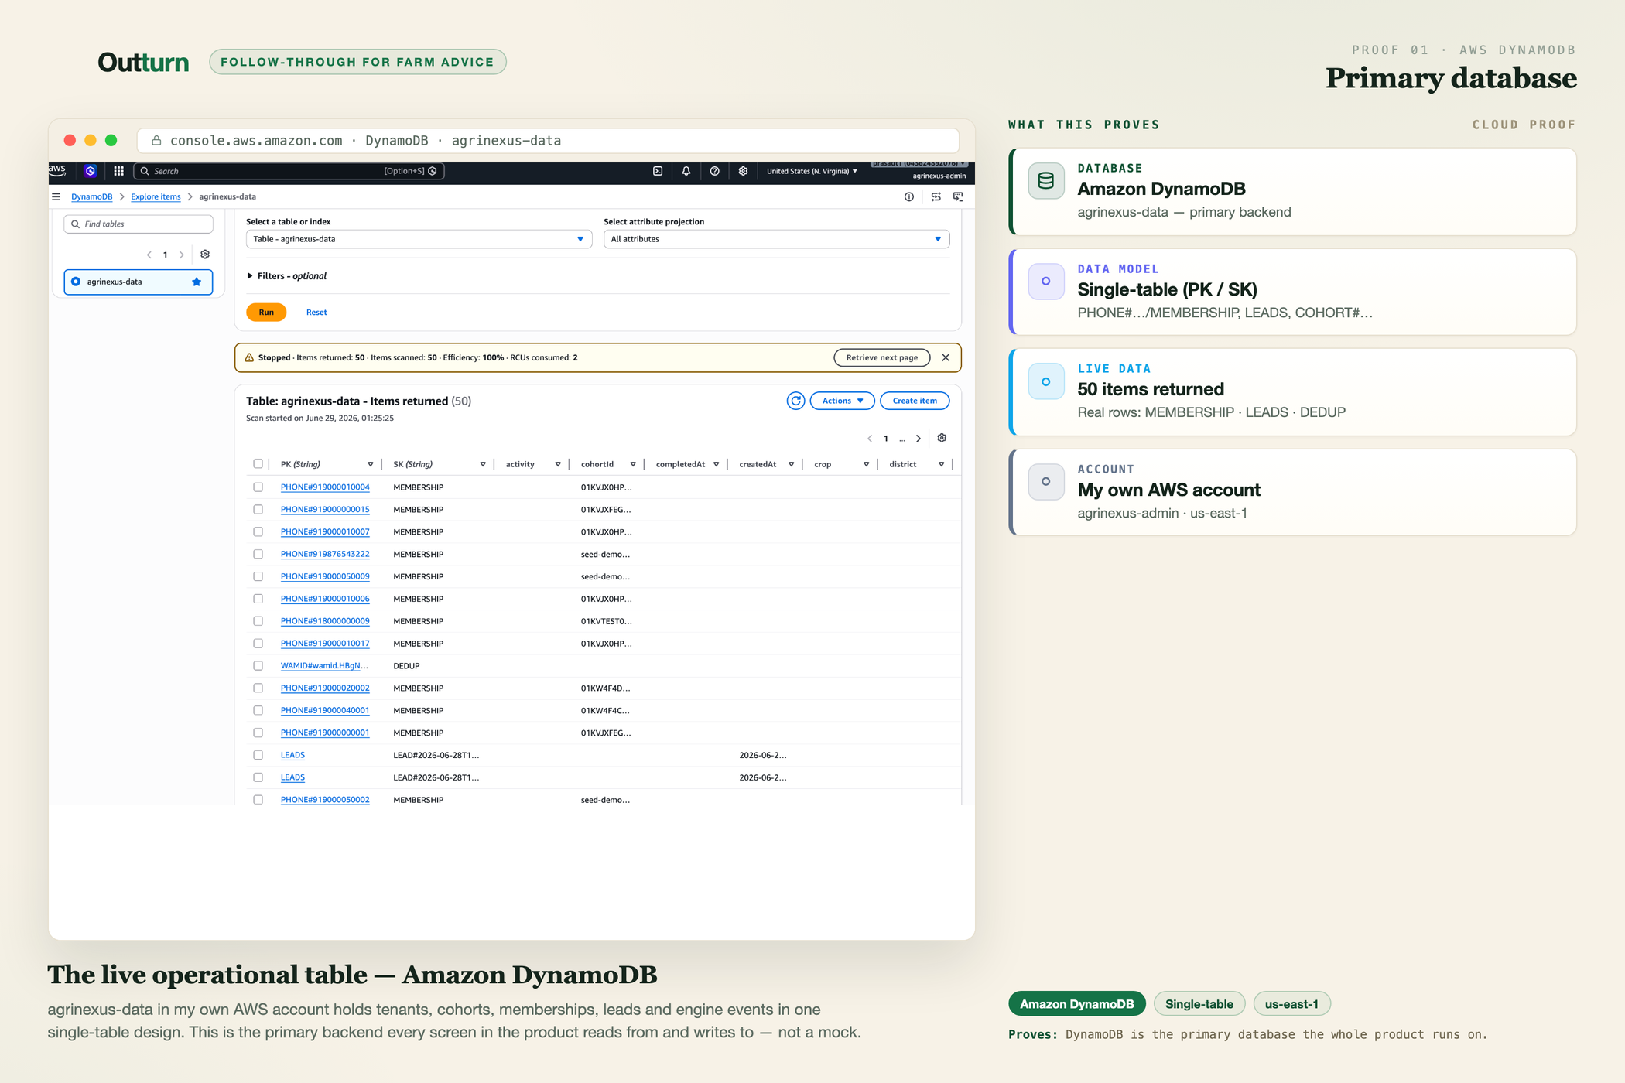Open SK (String) column sort menu
This screenshot has width=1625, height=1083.
[x=483, y=464]
